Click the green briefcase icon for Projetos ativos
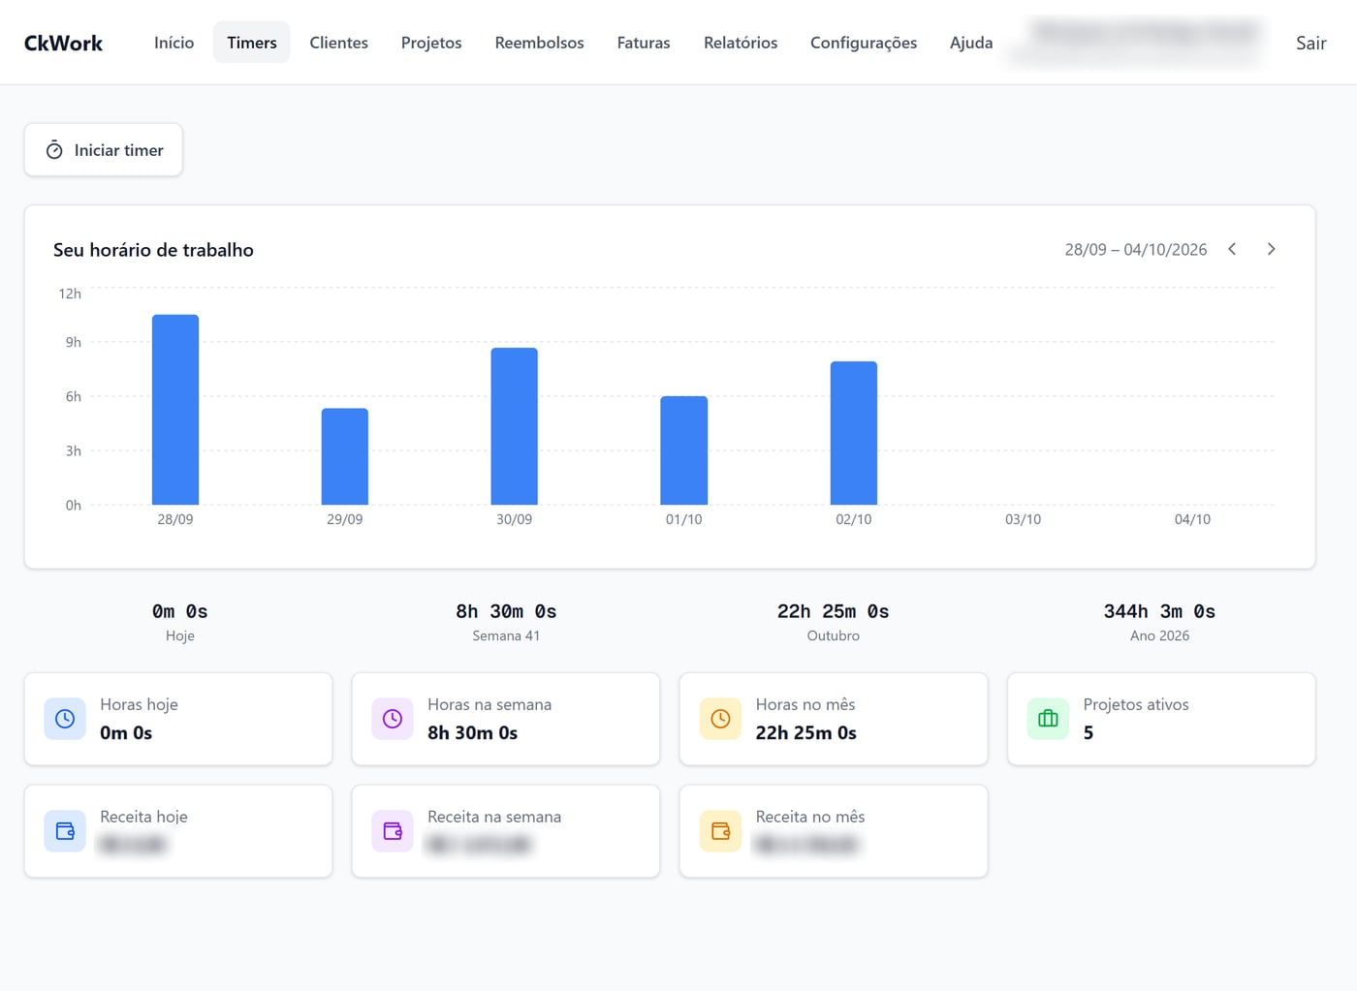Screen dimensions: 1357x991 pos(1048,719)
